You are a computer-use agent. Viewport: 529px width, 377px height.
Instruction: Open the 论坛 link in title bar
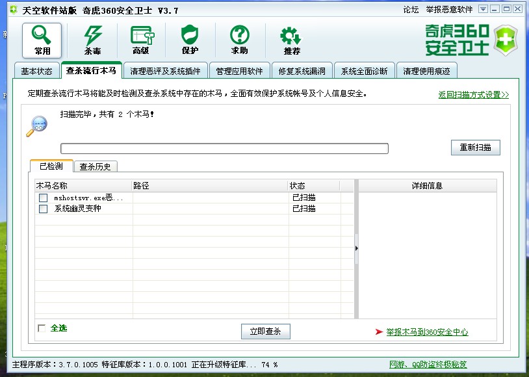pyautogui.click(x=411, y=10)
